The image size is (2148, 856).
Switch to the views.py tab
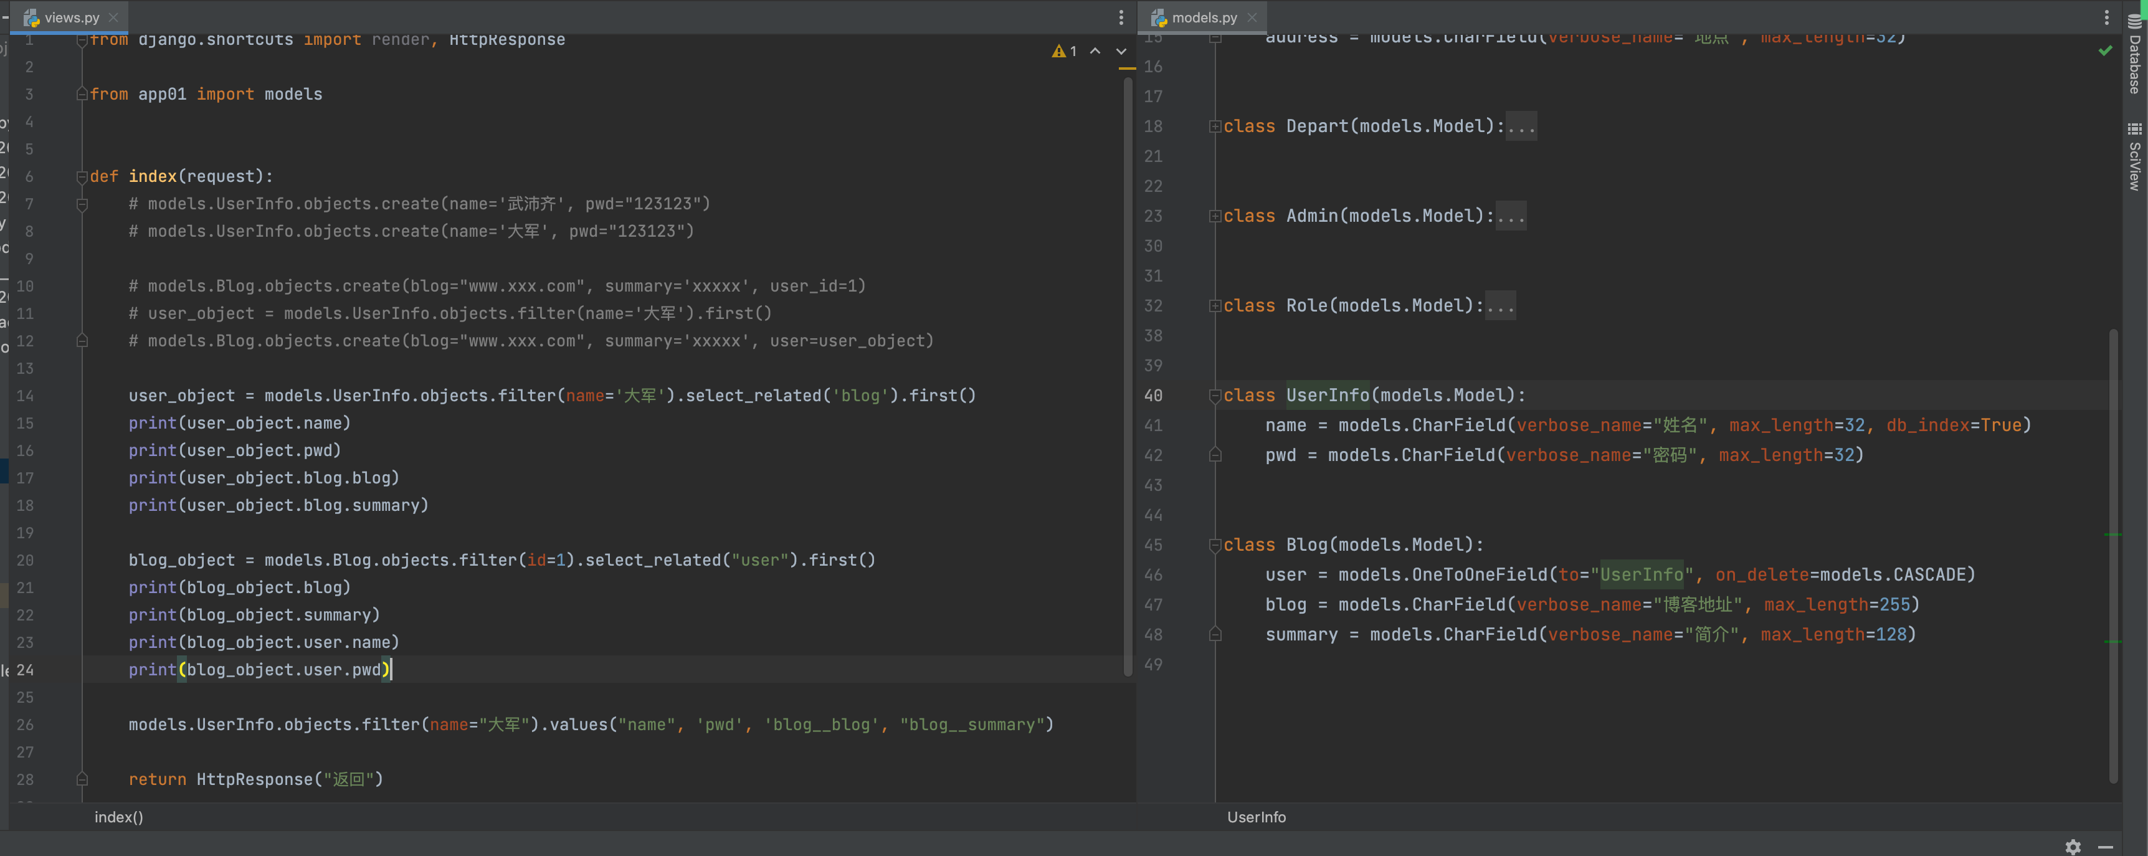[71, 17]
